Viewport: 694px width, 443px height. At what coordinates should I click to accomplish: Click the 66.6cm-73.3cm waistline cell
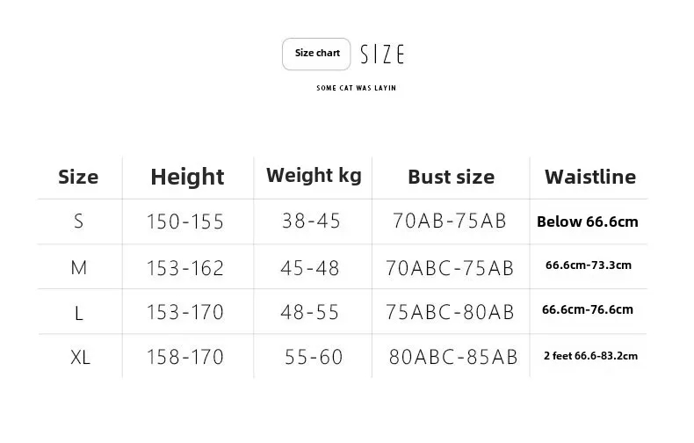point(588,265)
